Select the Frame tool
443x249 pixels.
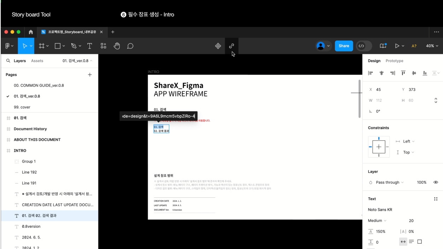tap(41, 46)
